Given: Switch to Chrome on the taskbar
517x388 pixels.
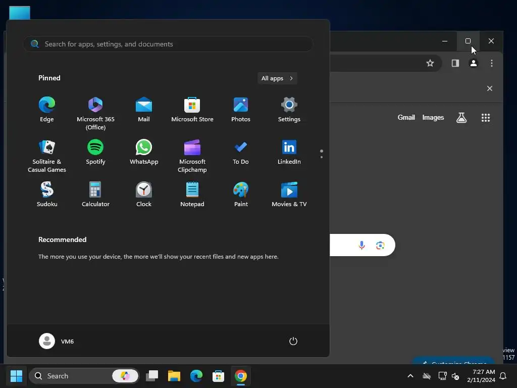Looking at the screenshot, I should 241,376.
